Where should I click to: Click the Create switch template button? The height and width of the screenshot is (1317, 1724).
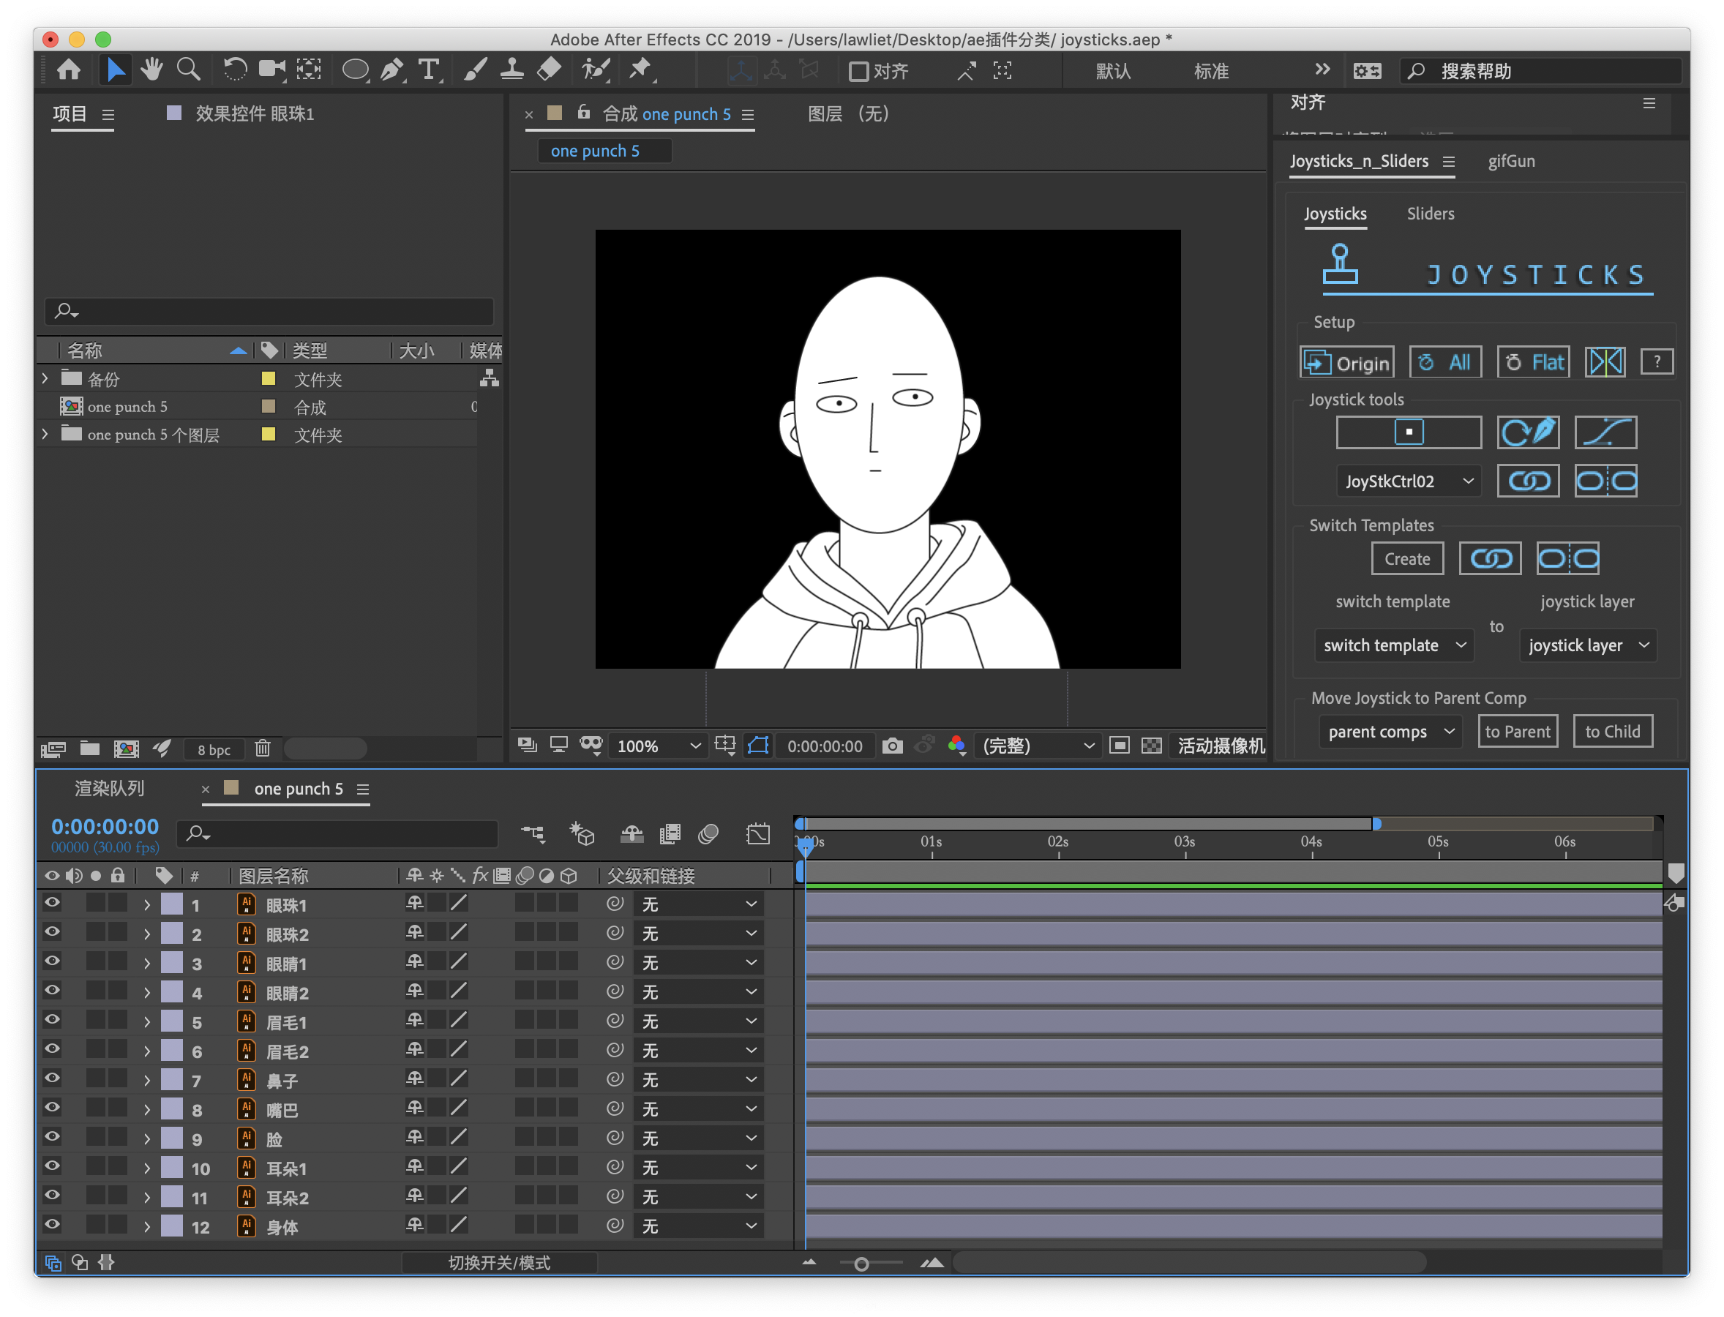coord(1406,558)
